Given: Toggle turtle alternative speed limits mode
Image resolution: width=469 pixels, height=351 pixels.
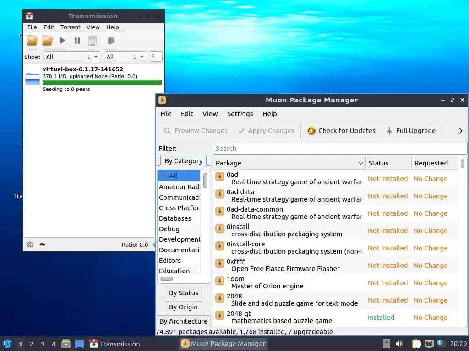Looking at the screenshot, I should point(42,245).
